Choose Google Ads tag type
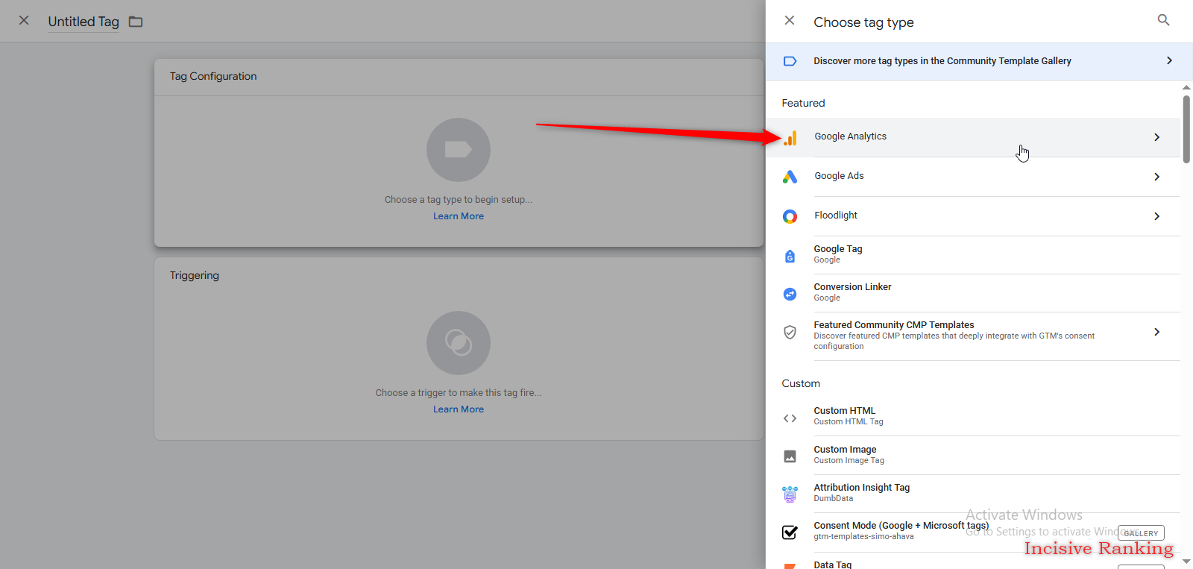1193x569 pixels. coord(973,177)
